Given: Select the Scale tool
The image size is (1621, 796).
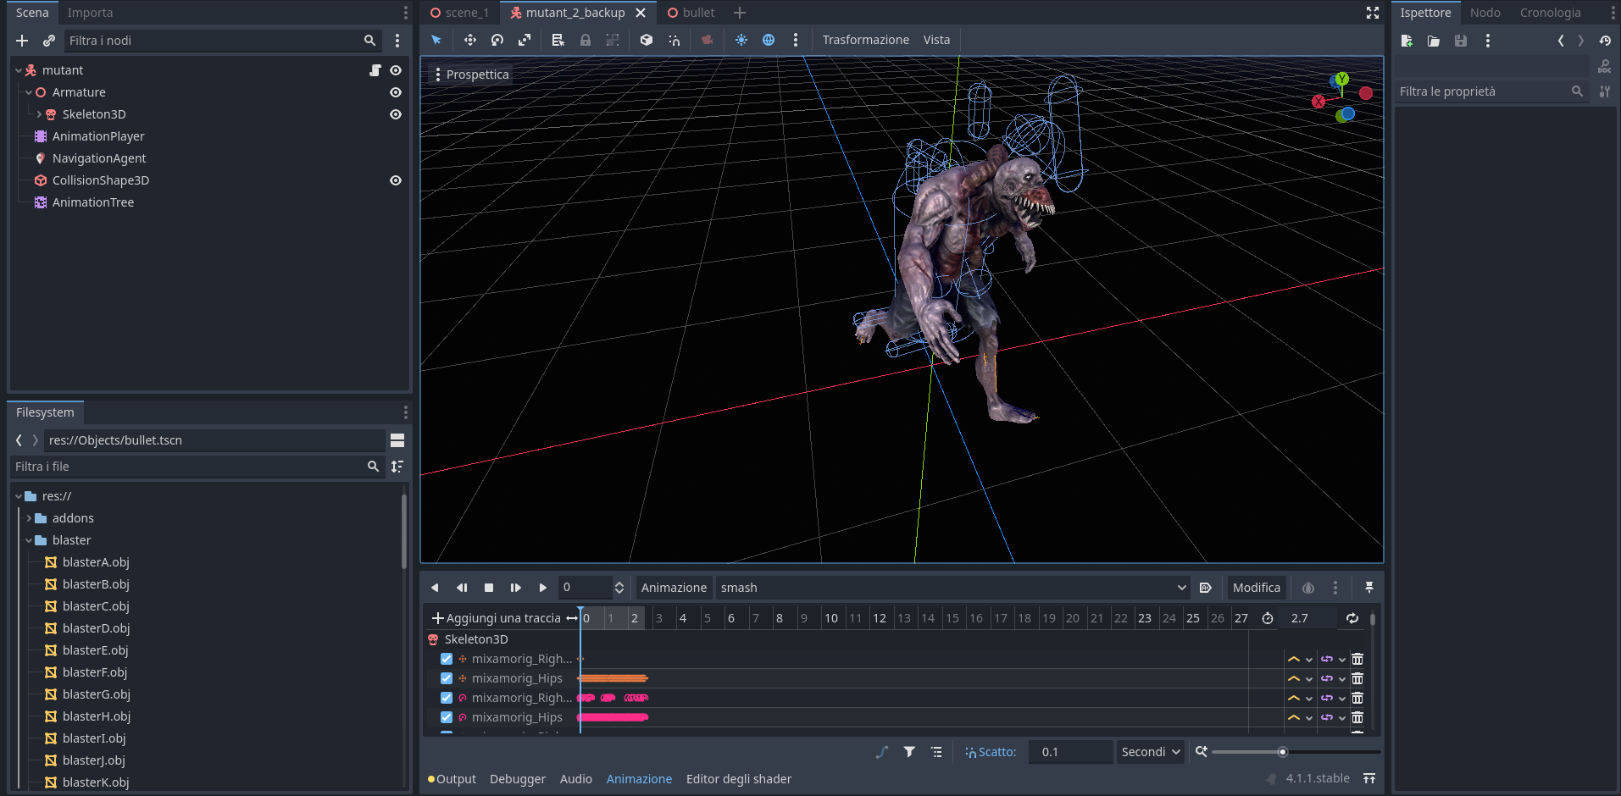Looking at the screenshot, I should pyautogui.click(x=525, y=40).
